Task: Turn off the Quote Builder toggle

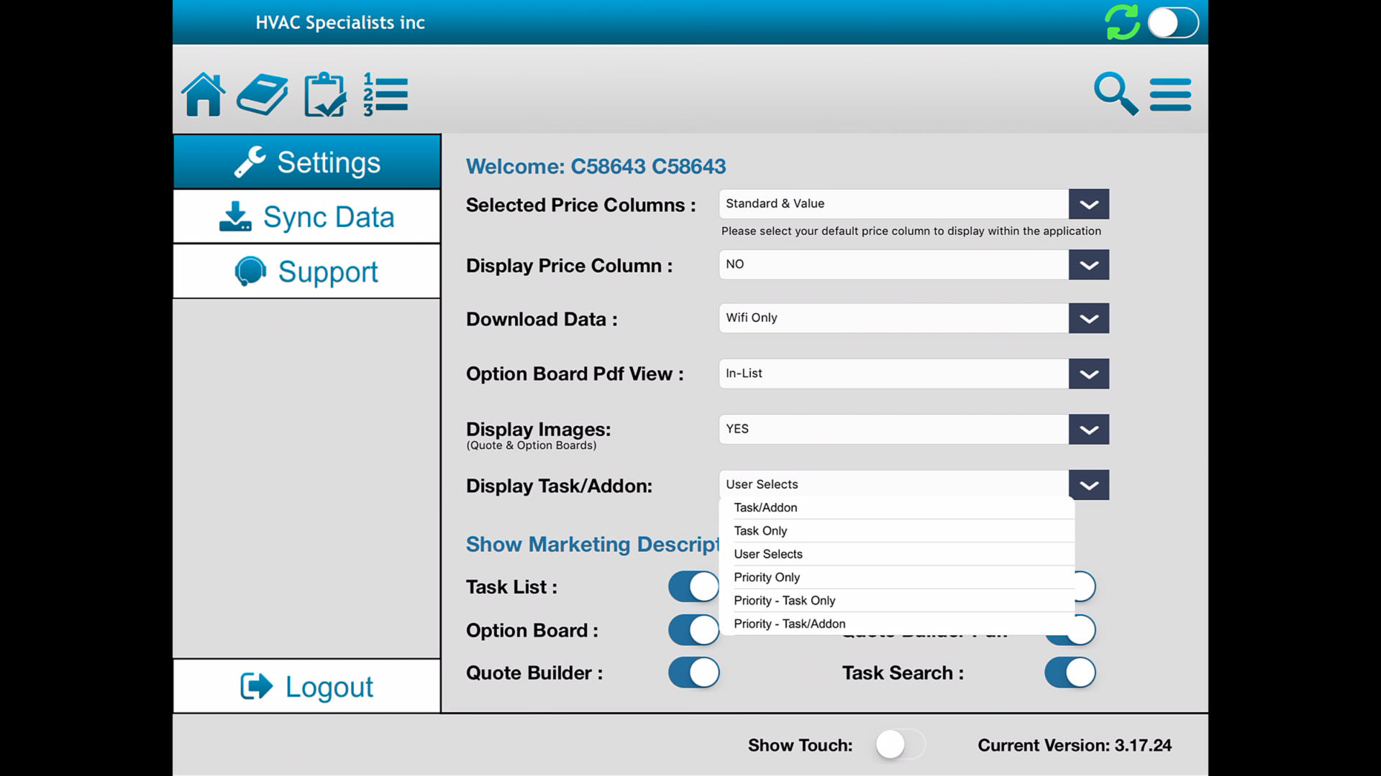Action: click(693, 673)
